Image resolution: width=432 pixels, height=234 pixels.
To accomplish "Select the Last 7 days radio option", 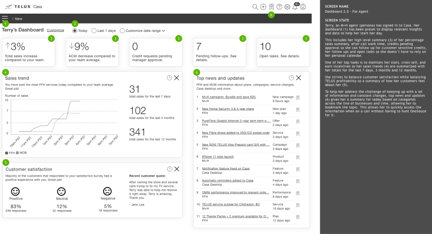I will 94,31.
